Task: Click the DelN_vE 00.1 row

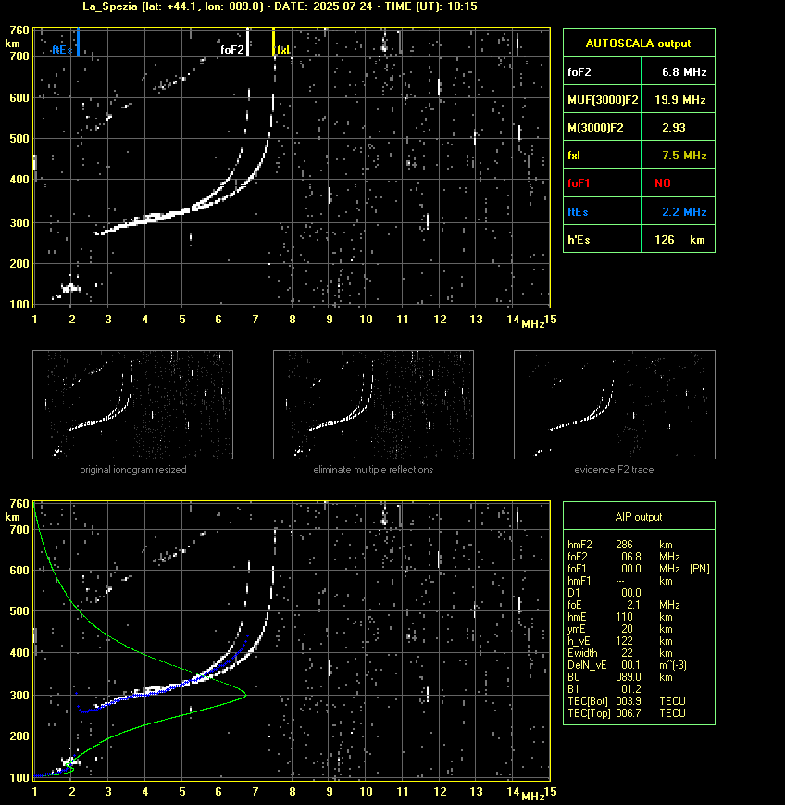Action: click(x=628, y=665)
